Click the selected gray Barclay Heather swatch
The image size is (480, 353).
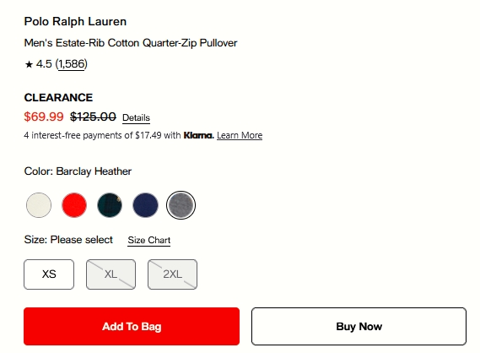coord(181,205)
